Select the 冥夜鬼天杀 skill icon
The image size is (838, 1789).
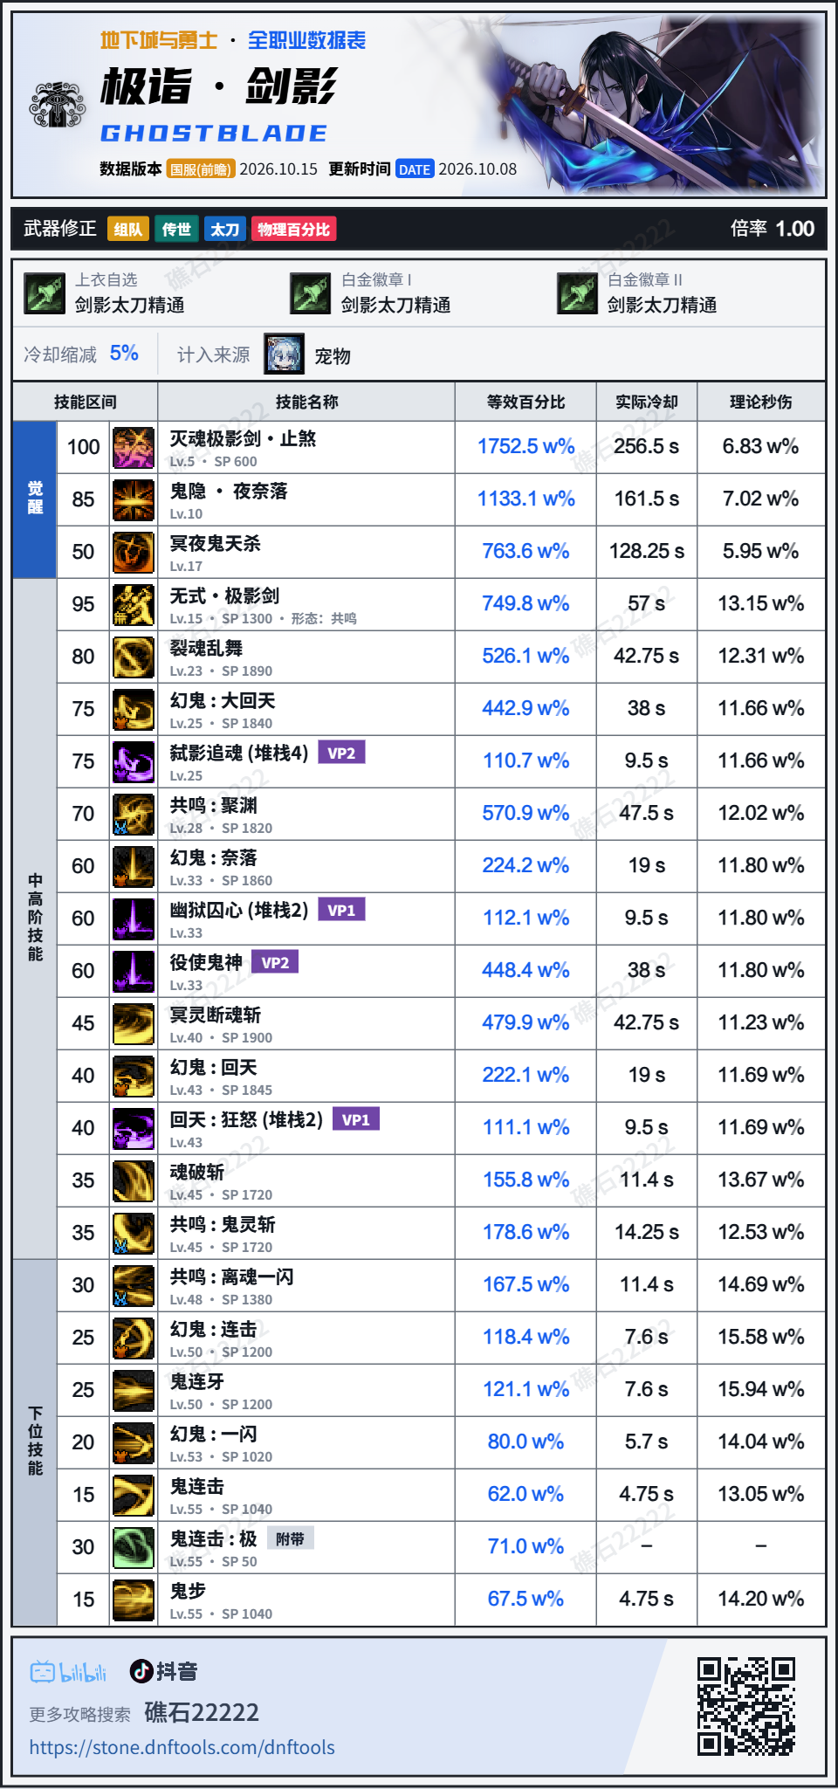134,552
